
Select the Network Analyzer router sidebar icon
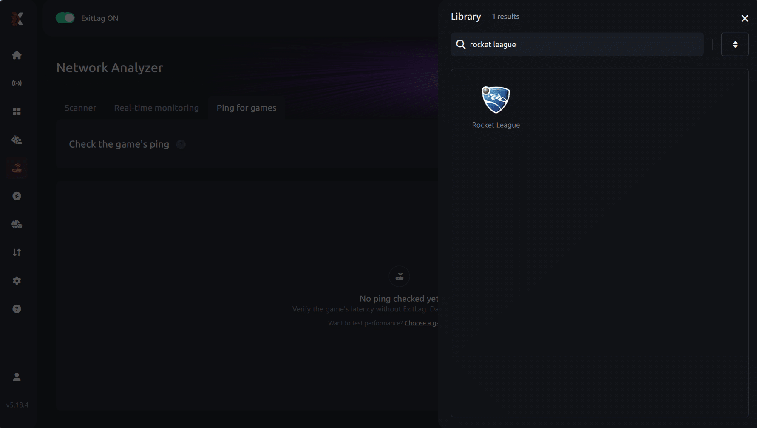(x=17, y=168)
